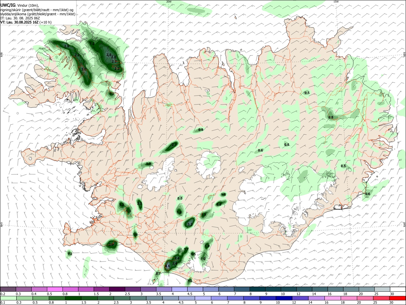This screenshot has width=406, height=305.
Task: Pick the dark purple 2 swatch in the snow scale
Action: [117, 289]
